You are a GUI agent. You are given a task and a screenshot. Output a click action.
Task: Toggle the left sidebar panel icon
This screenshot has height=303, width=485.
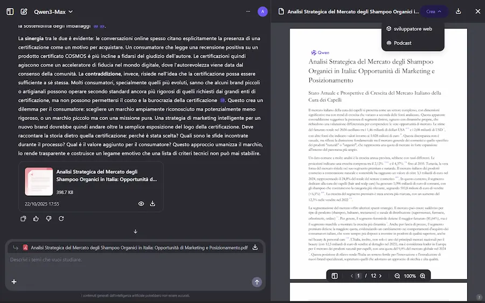(10, 11)
